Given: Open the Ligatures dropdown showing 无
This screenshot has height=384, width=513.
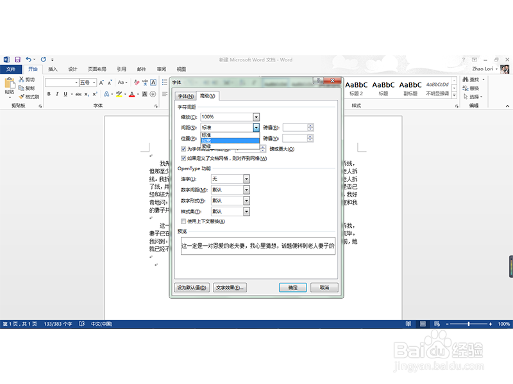Looking at the screenshot, I should pos(247,179).
